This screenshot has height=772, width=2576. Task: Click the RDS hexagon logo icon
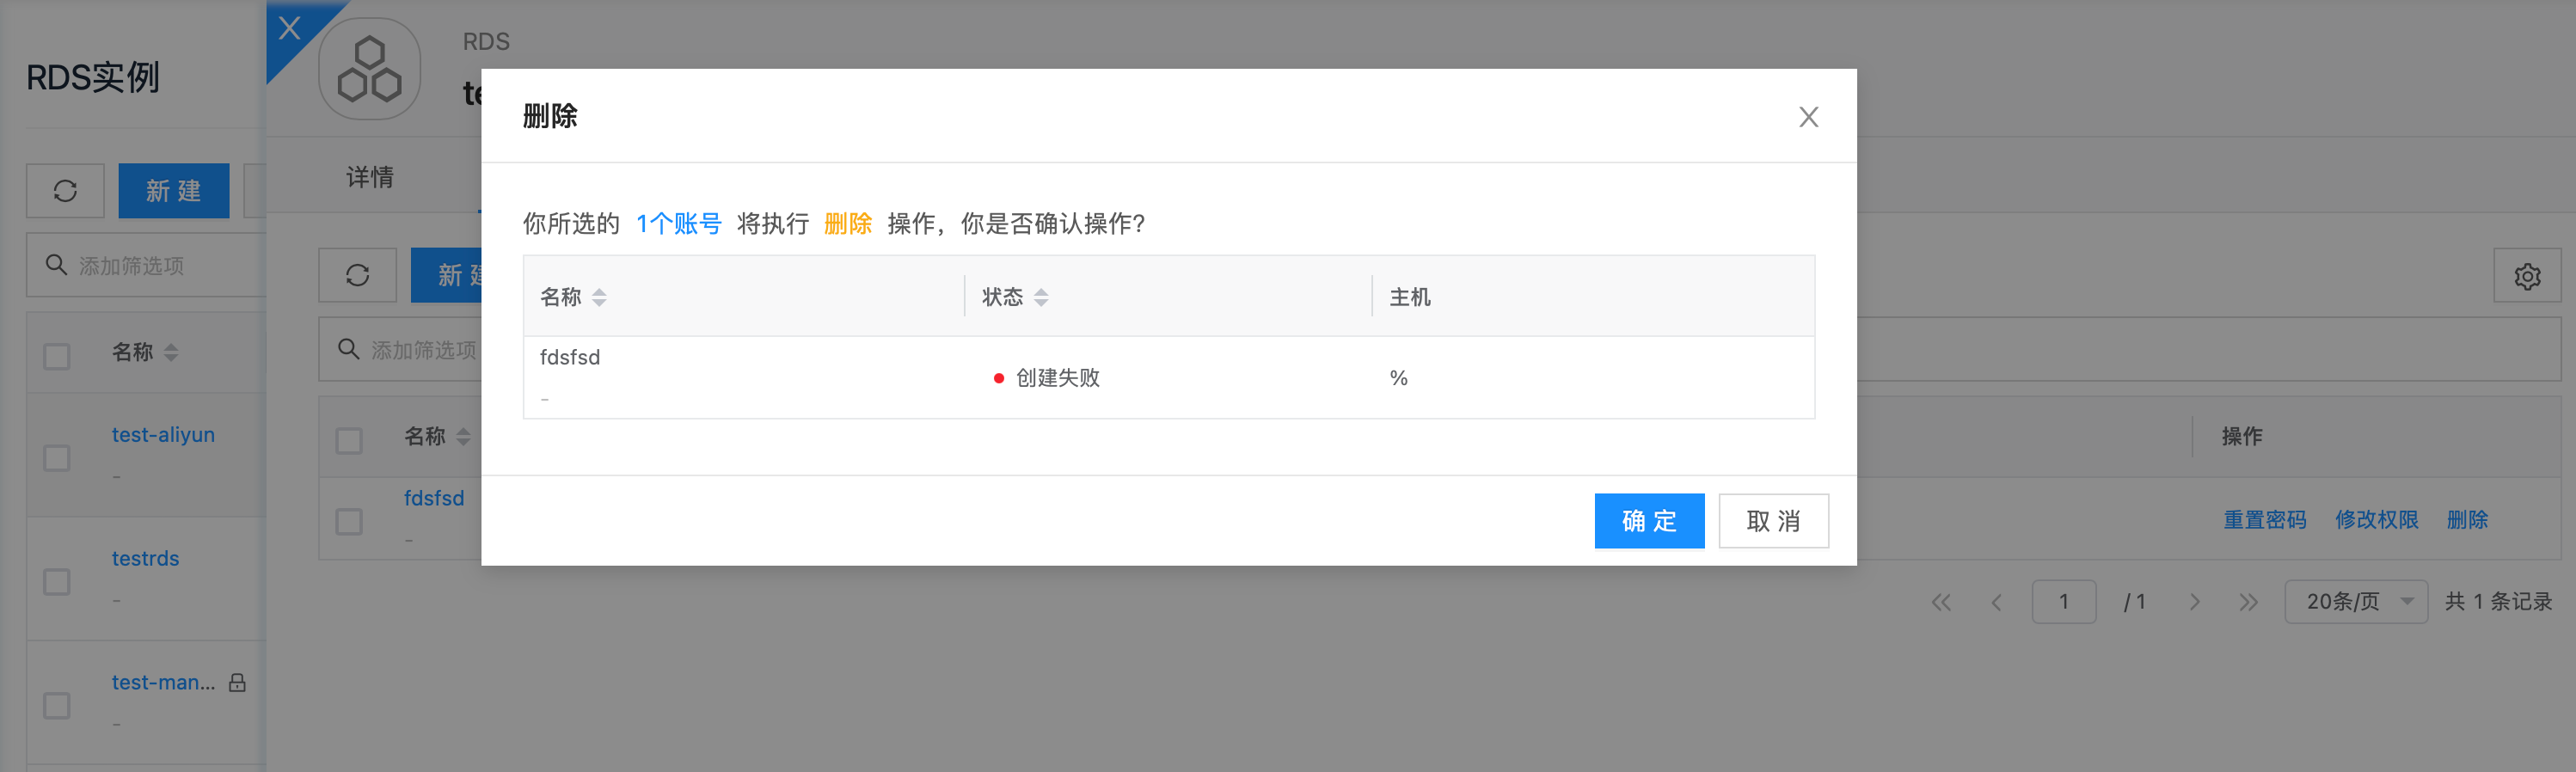369,69
